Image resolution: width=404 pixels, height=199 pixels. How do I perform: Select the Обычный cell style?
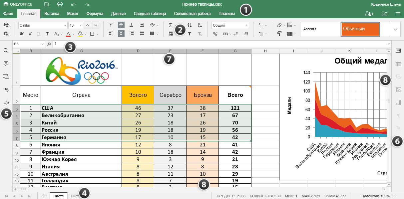pos(360,29)
